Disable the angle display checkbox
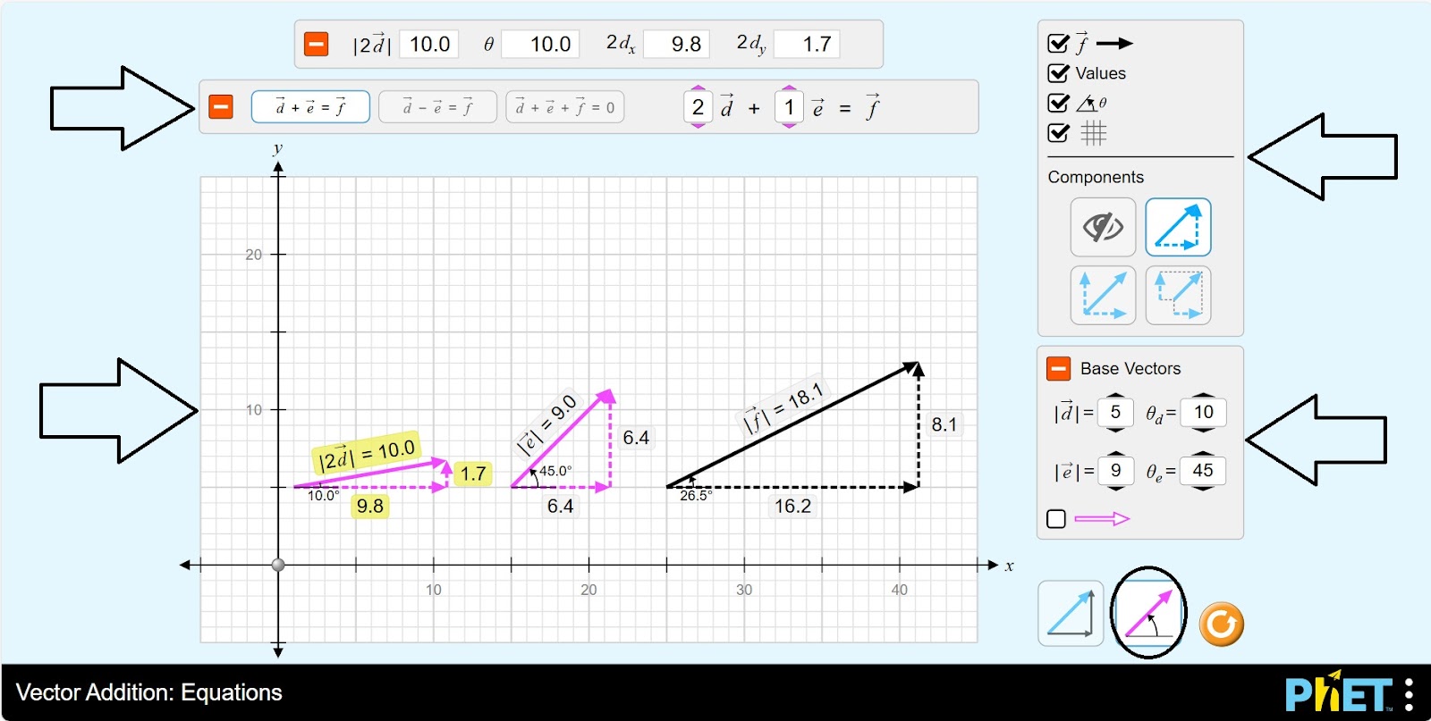Screen dimensions: 1431x721 1058,103
